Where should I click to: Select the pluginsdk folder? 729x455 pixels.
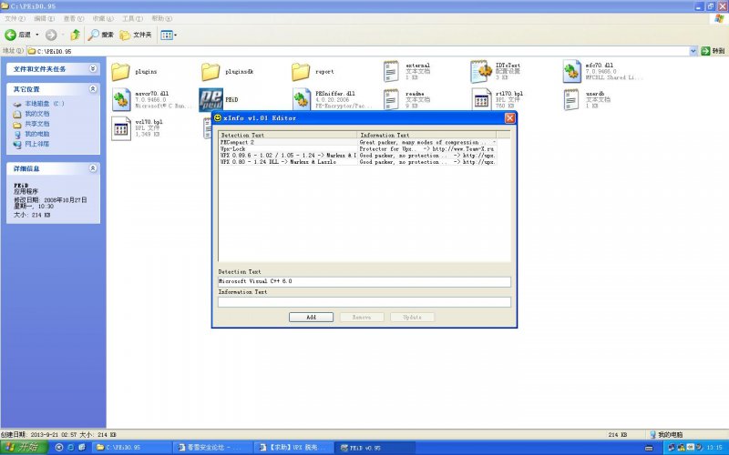pos(228,72)
